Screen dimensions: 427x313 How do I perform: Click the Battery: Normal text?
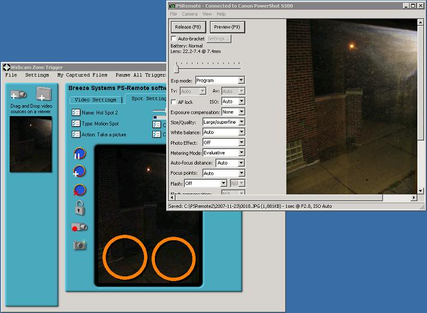tap(187, 46)
